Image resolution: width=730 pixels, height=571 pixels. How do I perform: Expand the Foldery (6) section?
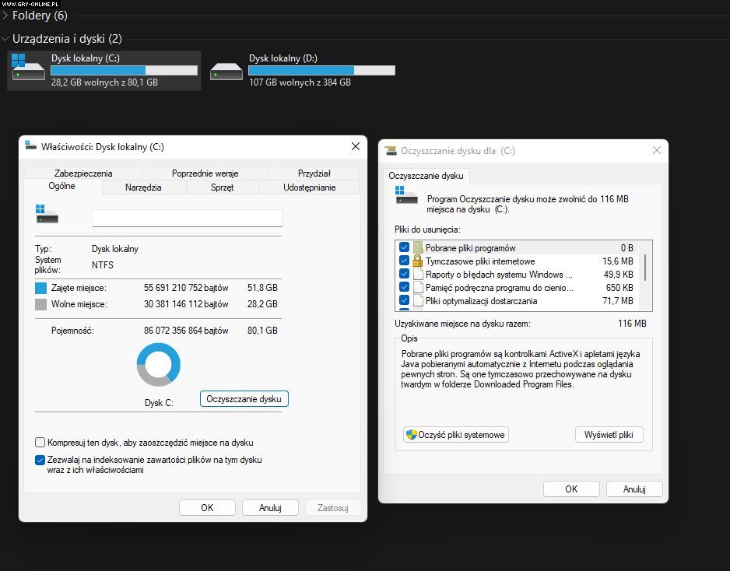click(5, 16)
